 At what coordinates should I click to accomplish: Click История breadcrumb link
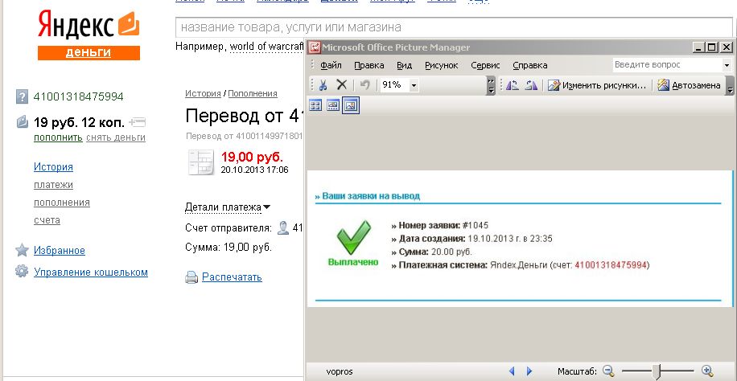203,93
